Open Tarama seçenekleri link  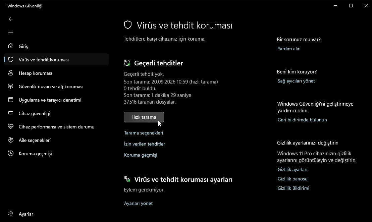[x=144, y=133]
